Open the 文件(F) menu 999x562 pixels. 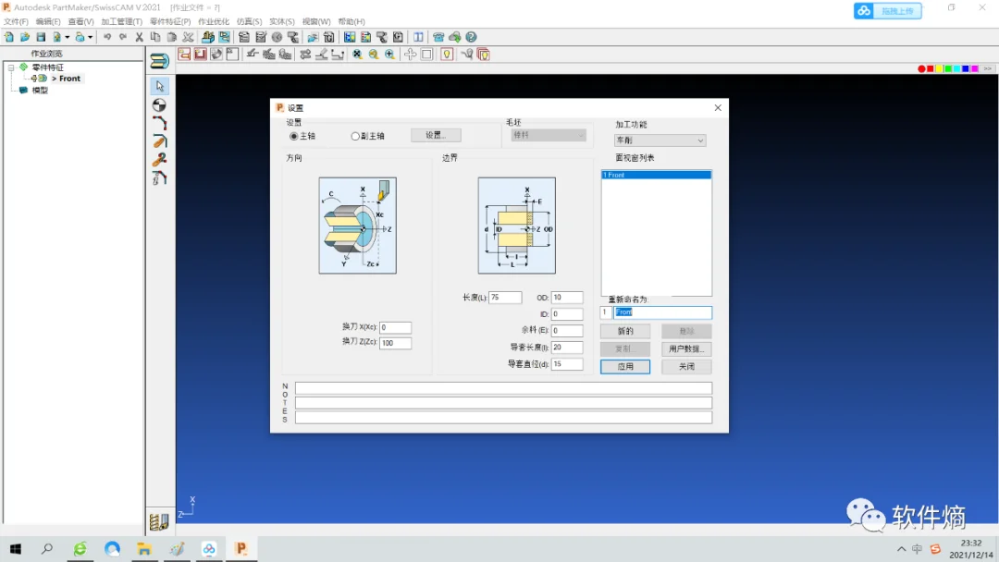tap(15, 21)
